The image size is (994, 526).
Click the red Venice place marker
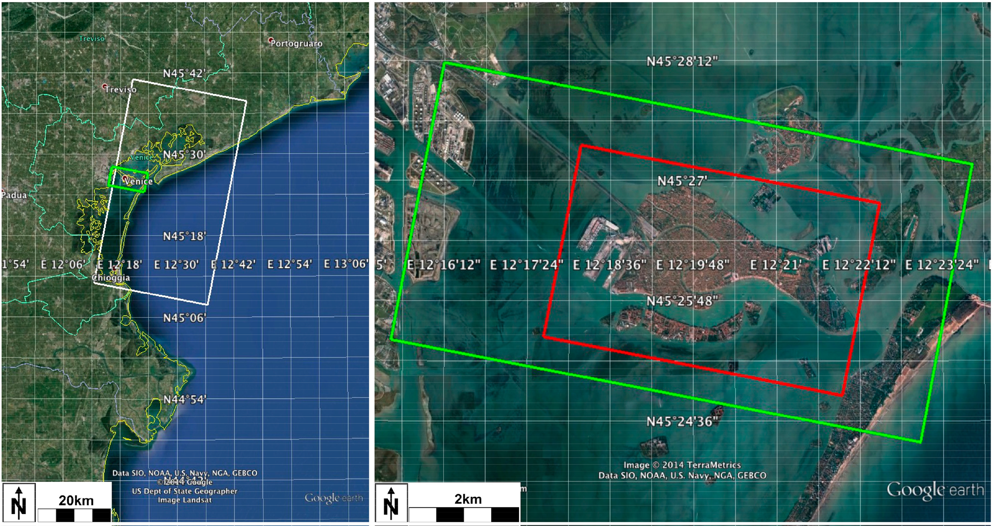point(125,178)
